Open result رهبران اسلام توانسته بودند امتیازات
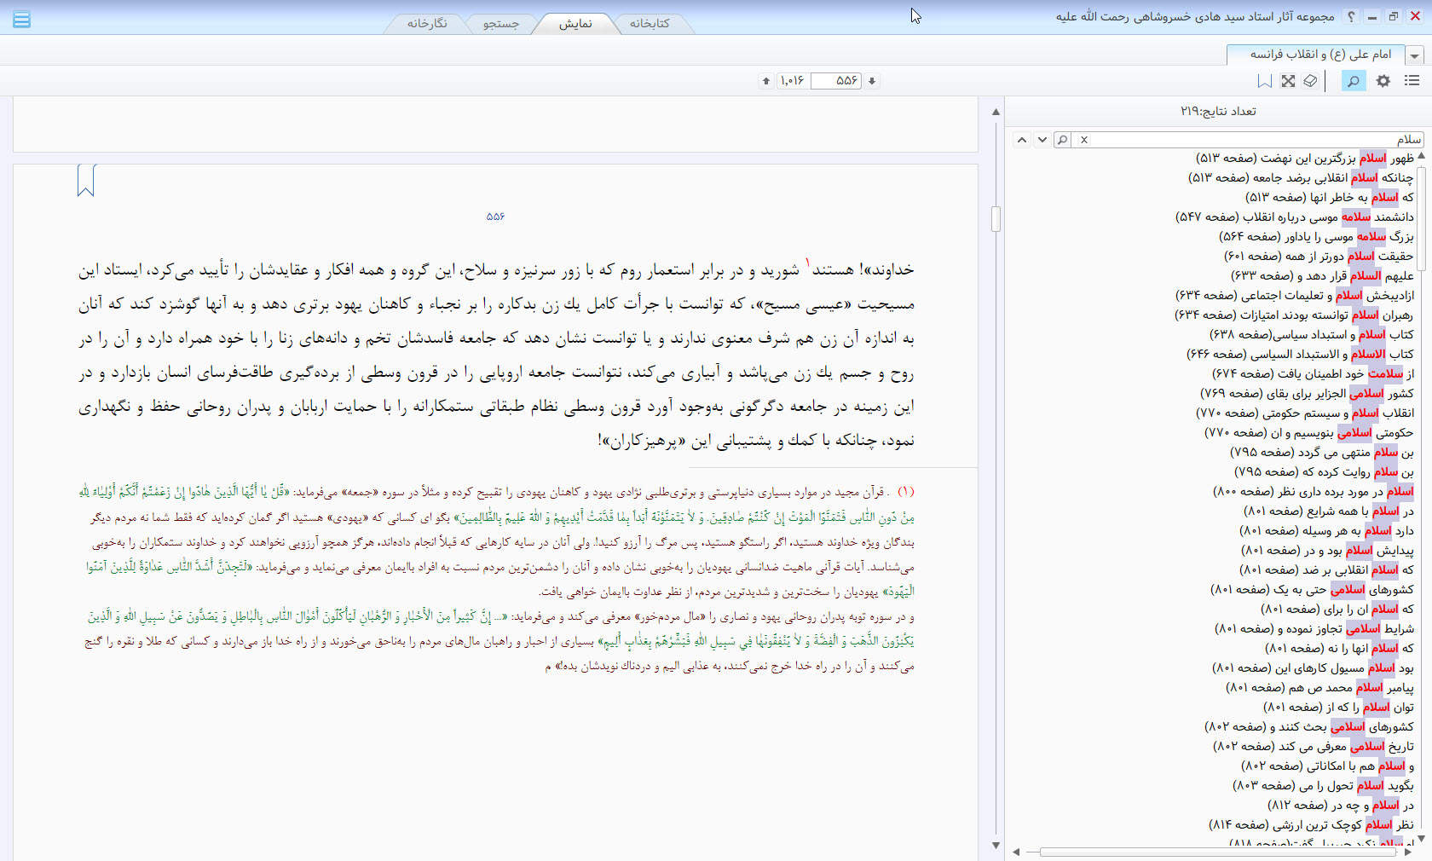 [1295, 315]
